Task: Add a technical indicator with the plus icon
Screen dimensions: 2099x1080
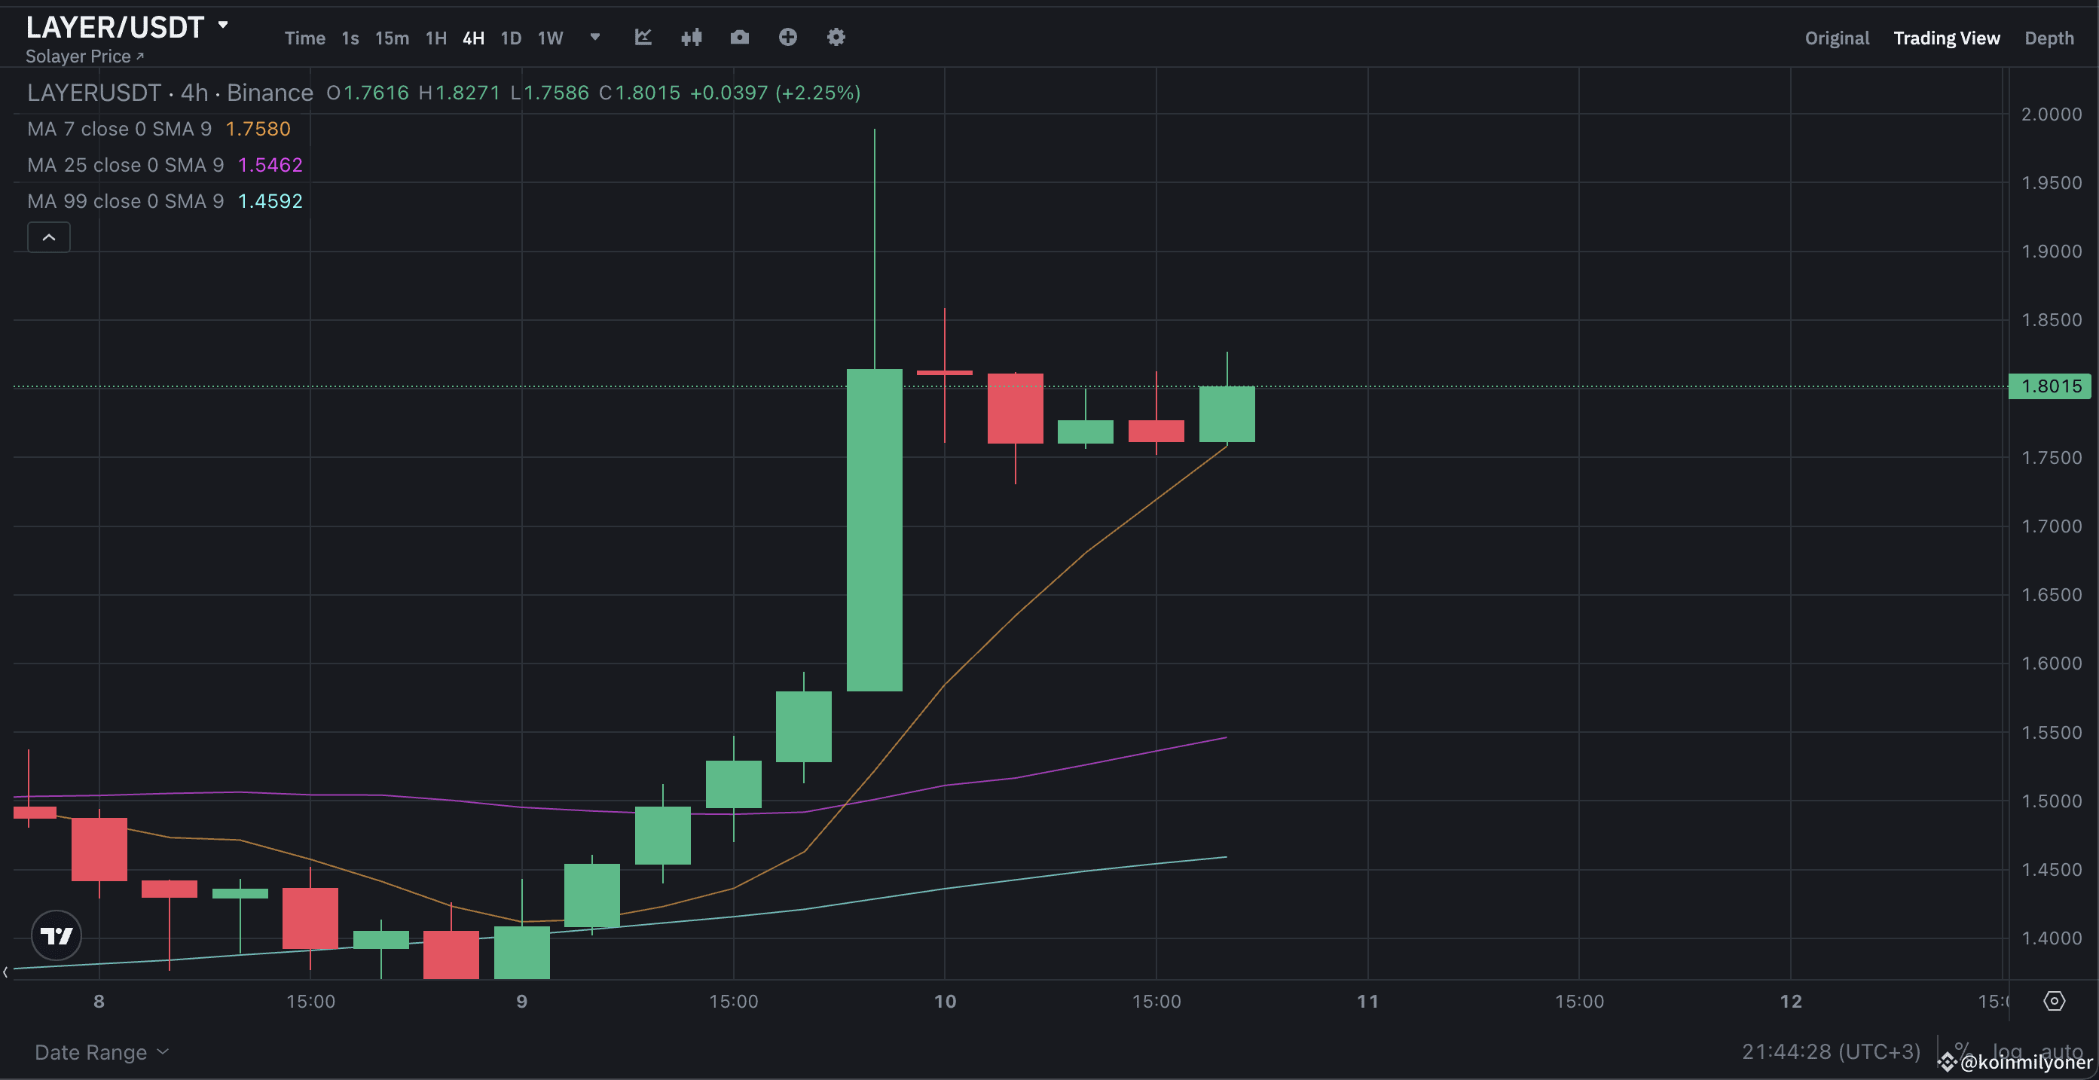Action: 787,38
